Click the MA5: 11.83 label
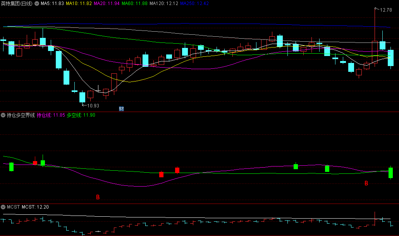 [x=52, y=3]
